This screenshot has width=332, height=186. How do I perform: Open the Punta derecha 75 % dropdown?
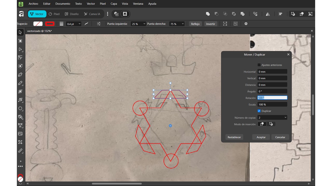pyautogui.click(x=177, y=24)
